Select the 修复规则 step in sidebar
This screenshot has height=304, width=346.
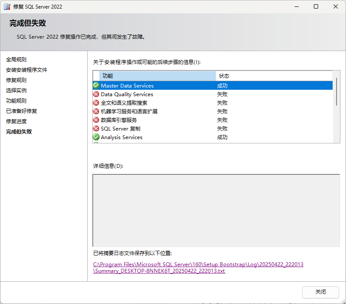[16, 80]
